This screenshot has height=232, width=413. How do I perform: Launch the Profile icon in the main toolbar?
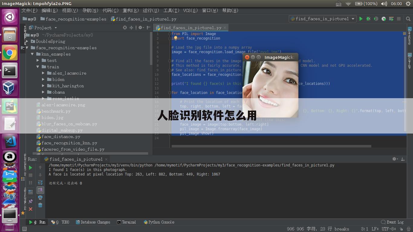pos(384,19)
